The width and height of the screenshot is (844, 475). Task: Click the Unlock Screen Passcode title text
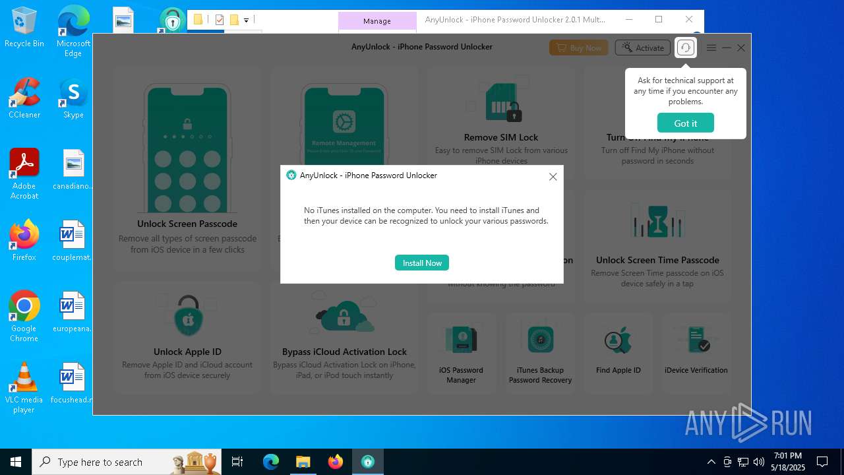pos(187,224)
